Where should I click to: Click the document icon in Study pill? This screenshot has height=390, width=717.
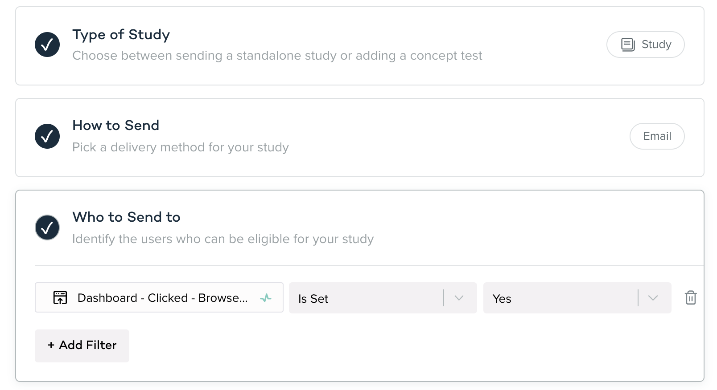(x=628, y=45)
